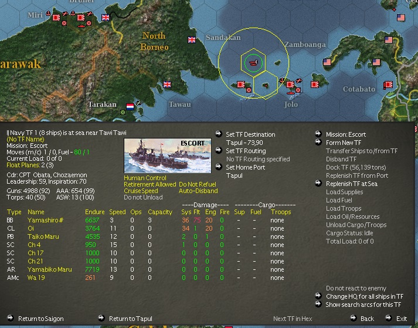Click the arrow icon beside Mission: Escort

[x=318, y=134]
